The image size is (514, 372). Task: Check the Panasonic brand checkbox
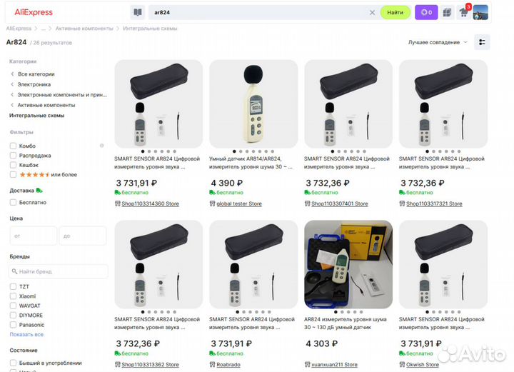click(x=13, y=325)
